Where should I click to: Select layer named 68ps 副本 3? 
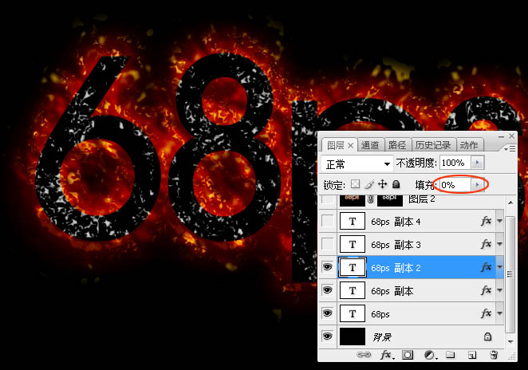396,245
